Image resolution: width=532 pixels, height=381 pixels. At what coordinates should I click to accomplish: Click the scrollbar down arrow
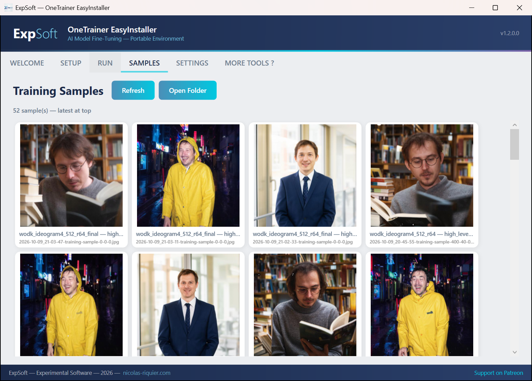pos(515,352)
